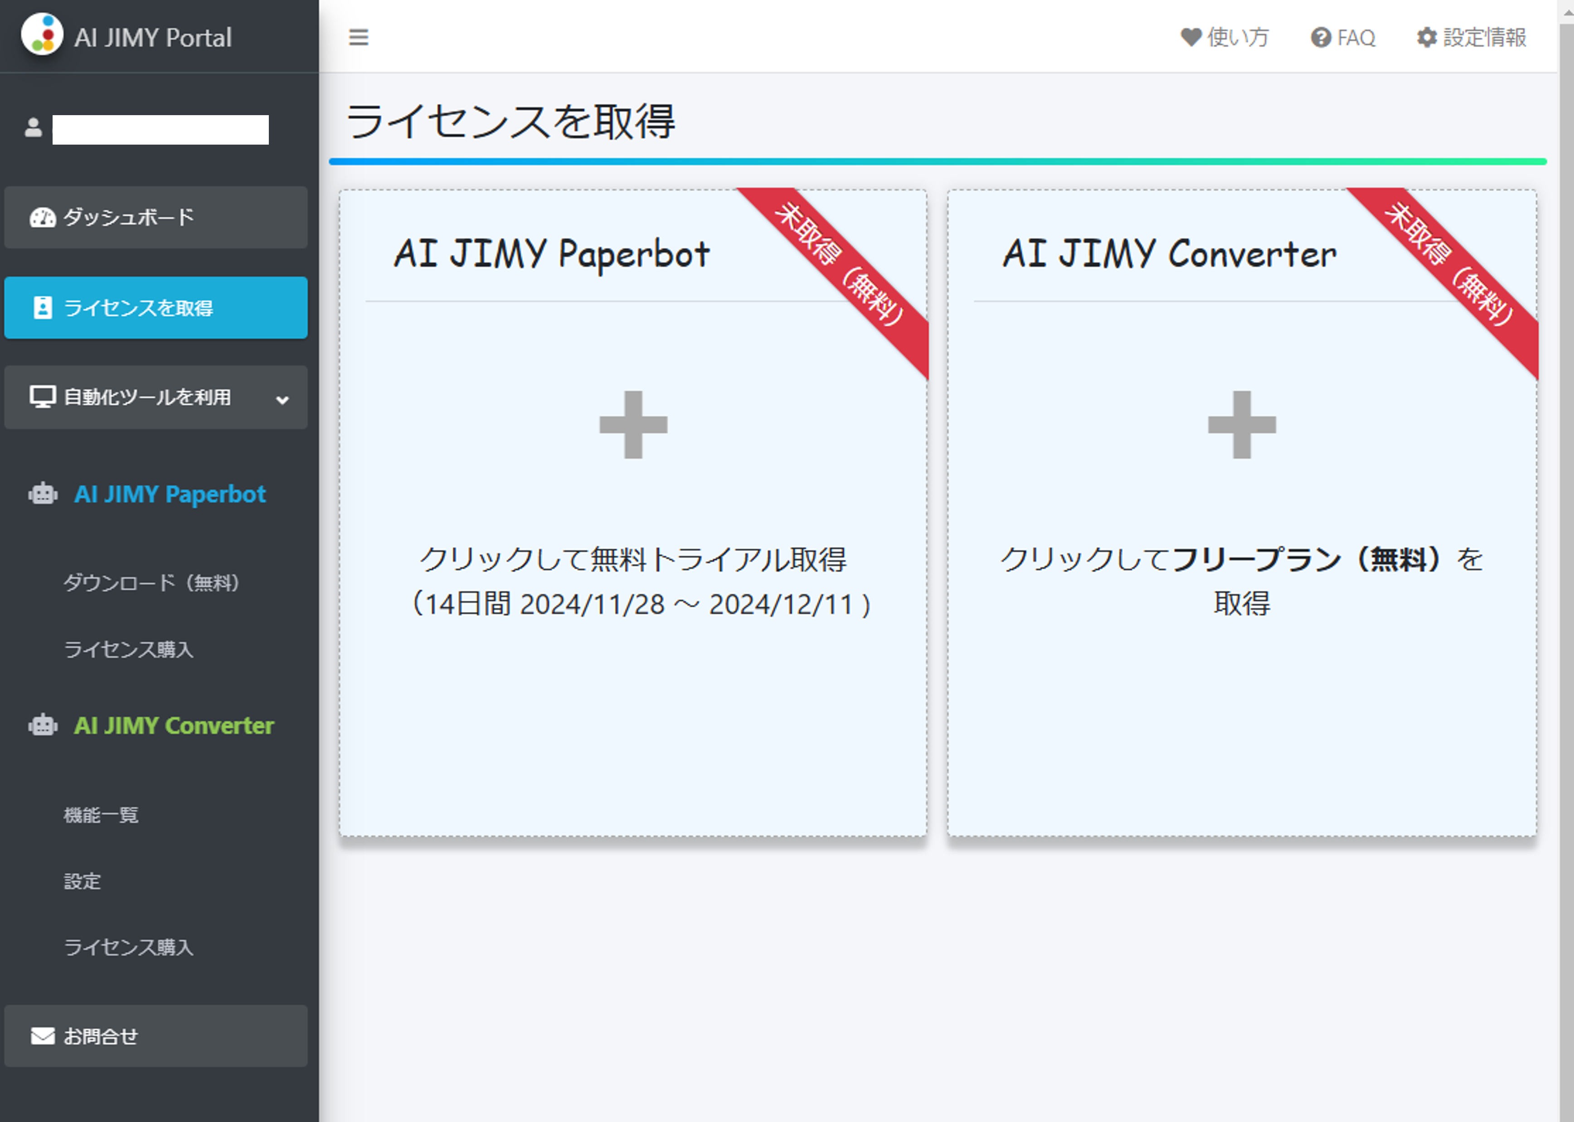Viewport: 1574px width, 1122px height.
Task: Open ダウンロード（無料） under Paperbot
Action: pyautogui.click(x=151, y=583)
